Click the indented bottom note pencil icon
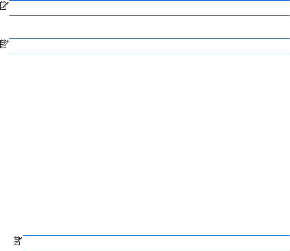The height and width of the screenshot is (251, 290). click(18, 241)
